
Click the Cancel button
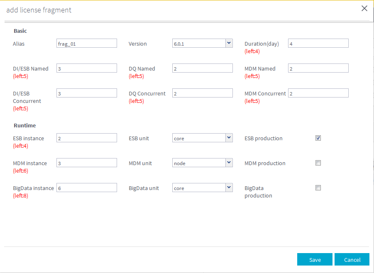352,259
